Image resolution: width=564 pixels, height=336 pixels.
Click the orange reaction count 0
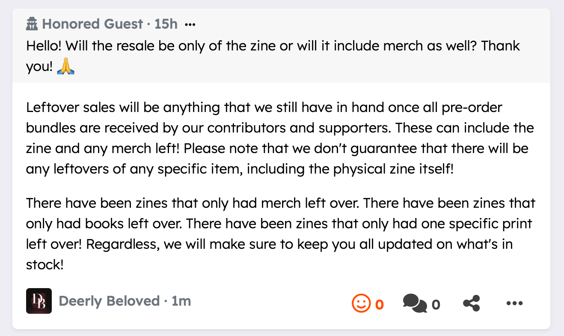tap(380, 305)
